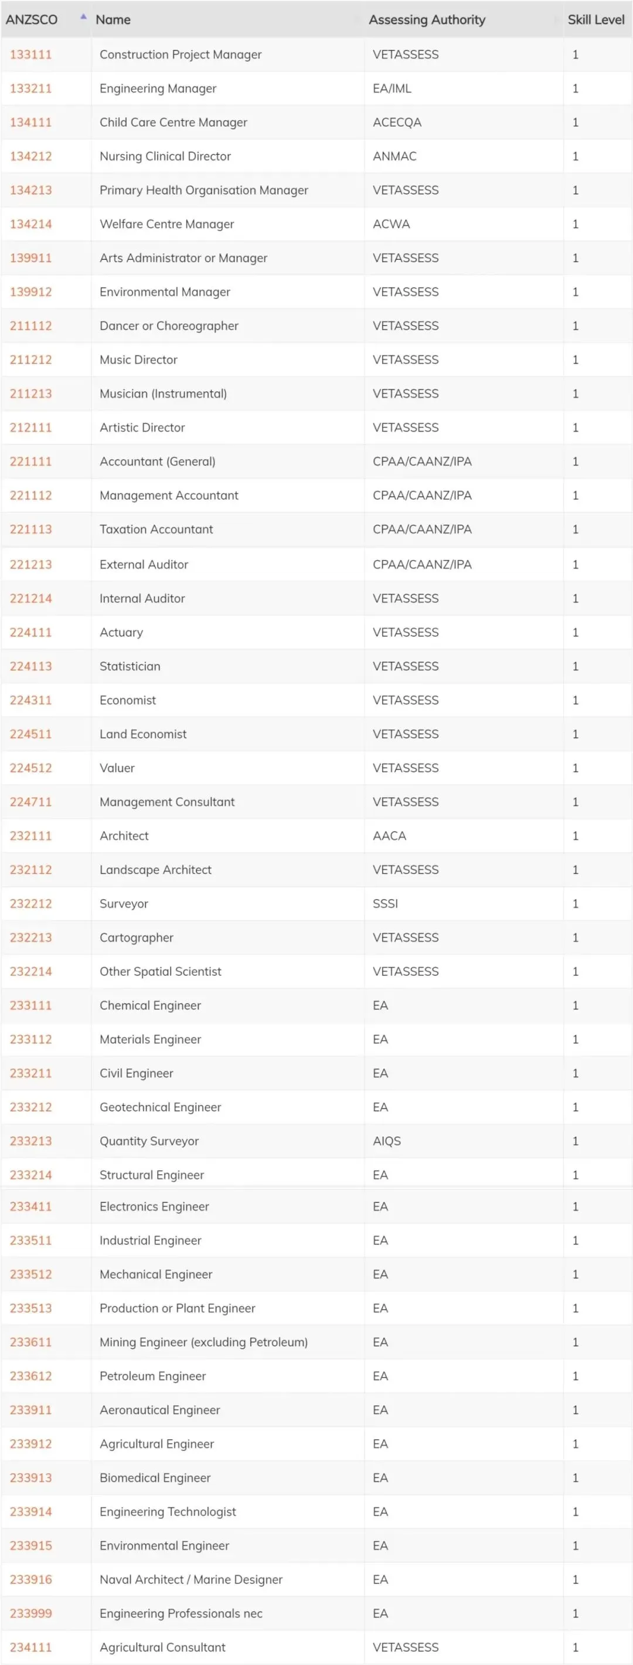Image resolution: width=633 pixels, height=1665 pixels.
Task: Select code 233916 Naval Architect link
Action: click(30, 1579)
